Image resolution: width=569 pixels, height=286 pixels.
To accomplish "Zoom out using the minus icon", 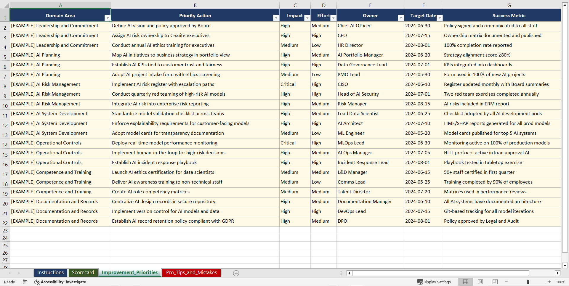I will point(506,282).
